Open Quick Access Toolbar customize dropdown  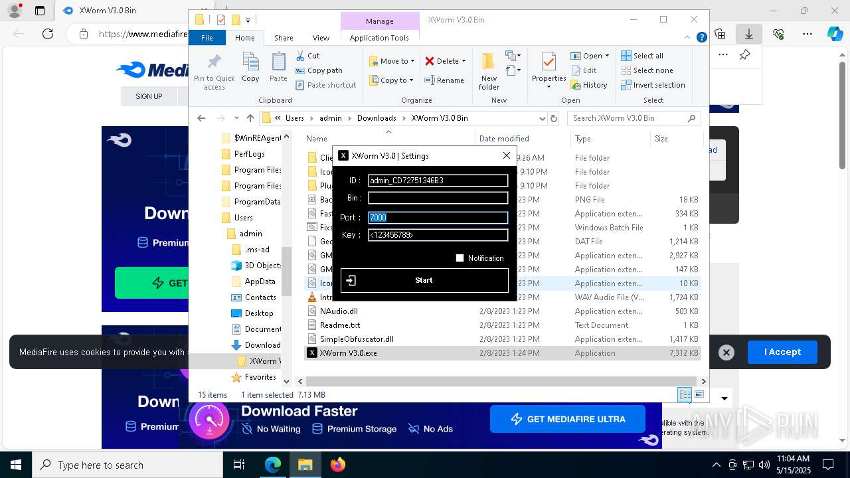click(248, 20)
